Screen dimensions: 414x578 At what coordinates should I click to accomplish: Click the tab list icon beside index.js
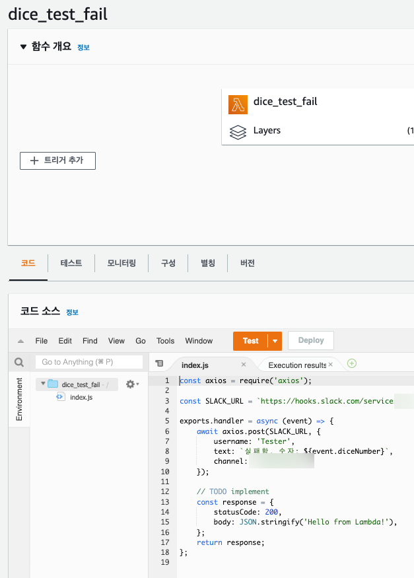(159, 363)
